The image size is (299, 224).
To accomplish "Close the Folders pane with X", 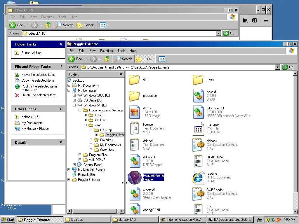I will (121, 74).
